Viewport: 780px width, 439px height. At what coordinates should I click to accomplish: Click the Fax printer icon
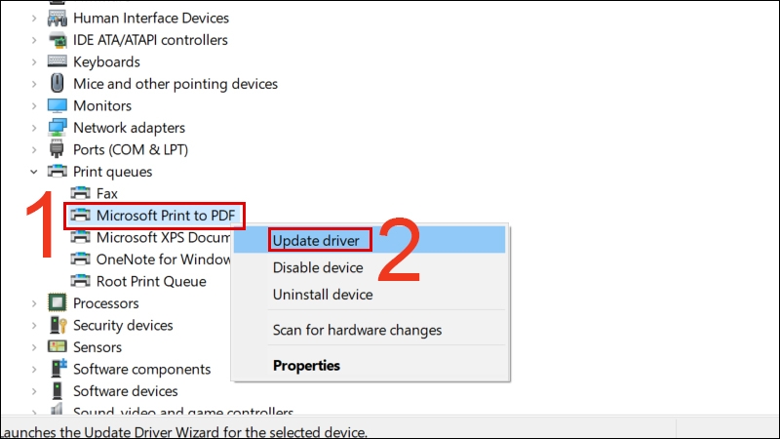[x=81, y=193]
